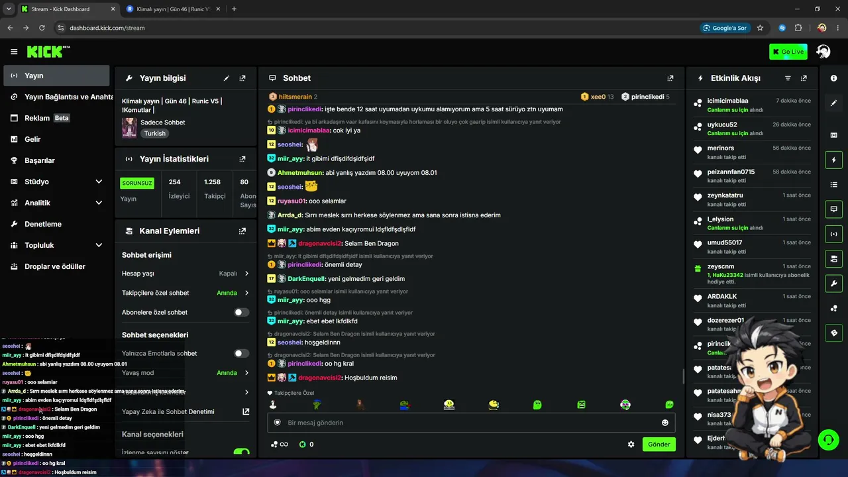Screen dimensions: 848x477
Task: Open hiitsmerain in chat leaderboard
Action: 295,97
